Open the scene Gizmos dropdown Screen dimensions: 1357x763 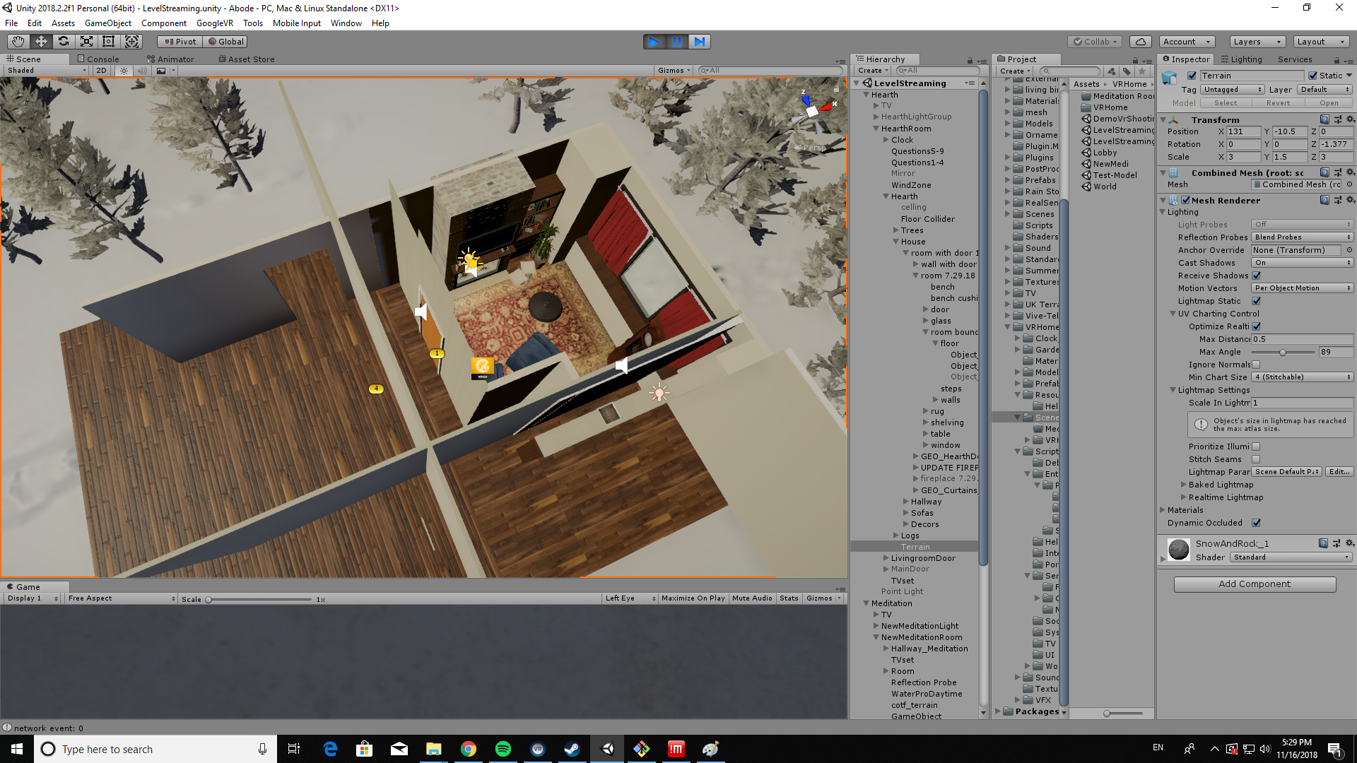coord(674,71)
